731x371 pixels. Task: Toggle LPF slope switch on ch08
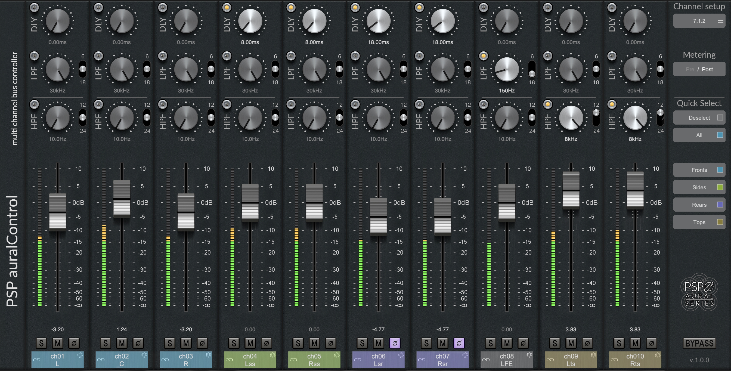click(x=532, y=69)
